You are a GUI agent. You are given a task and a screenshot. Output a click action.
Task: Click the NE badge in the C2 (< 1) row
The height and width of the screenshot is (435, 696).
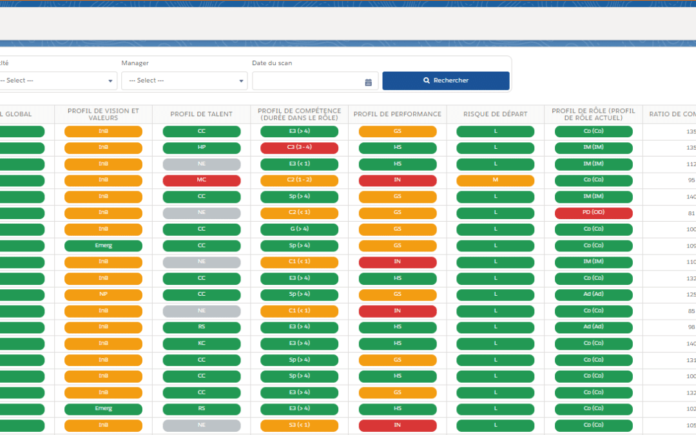click(x=202, y=213)
